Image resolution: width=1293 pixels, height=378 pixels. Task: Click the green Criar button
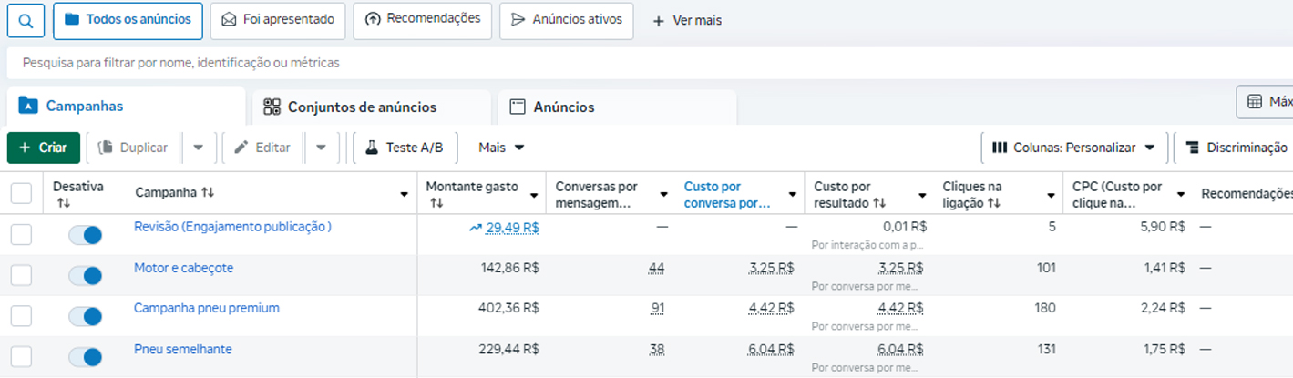[x=44, y=148]
